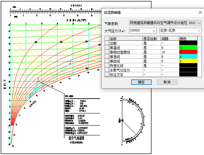
Task: Select row header cell of 等湿线 row
Action: point(107,56)
